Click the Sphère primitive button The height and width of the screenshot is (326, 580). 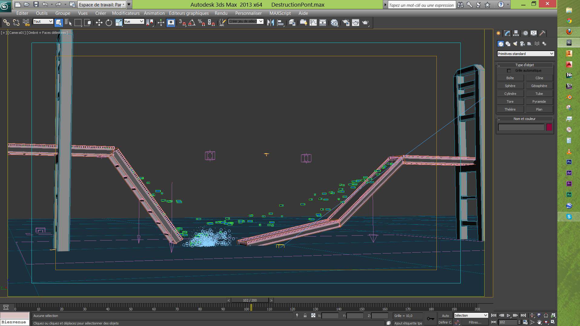coord(510,86)
